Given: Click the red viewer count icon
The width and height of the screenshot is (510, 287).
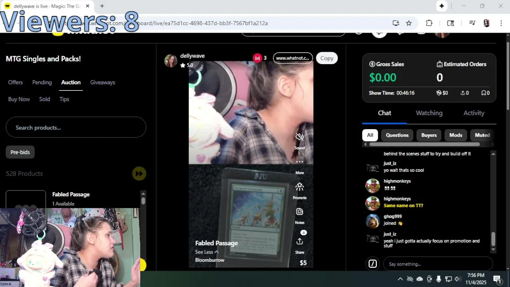Looking at the screenshot, I should 257,58.
